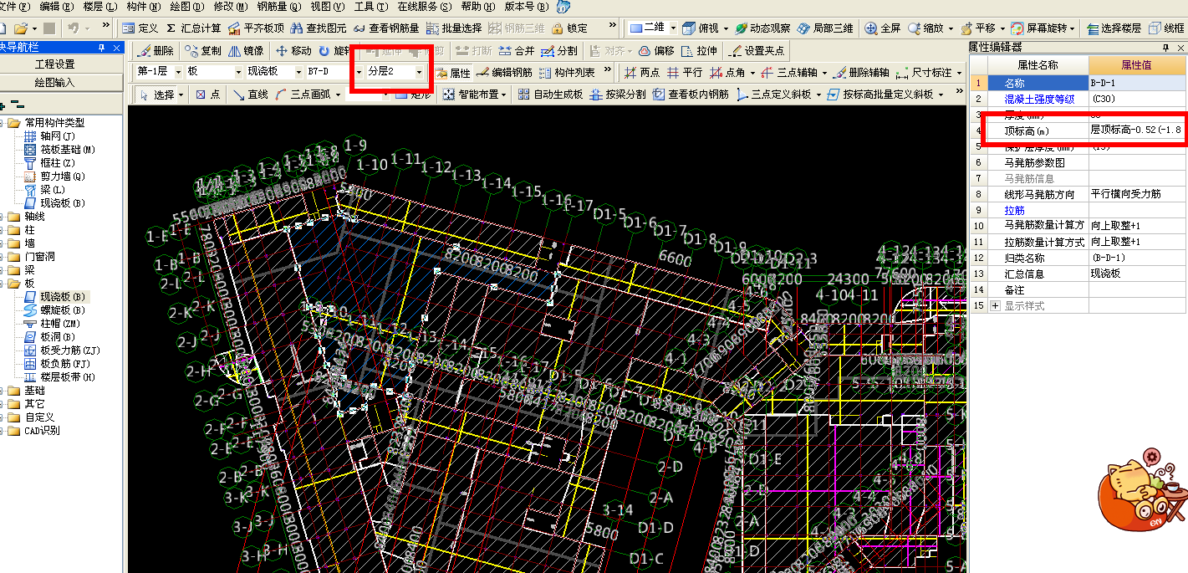Open the 在线服务(S) menu

[425, 7]
